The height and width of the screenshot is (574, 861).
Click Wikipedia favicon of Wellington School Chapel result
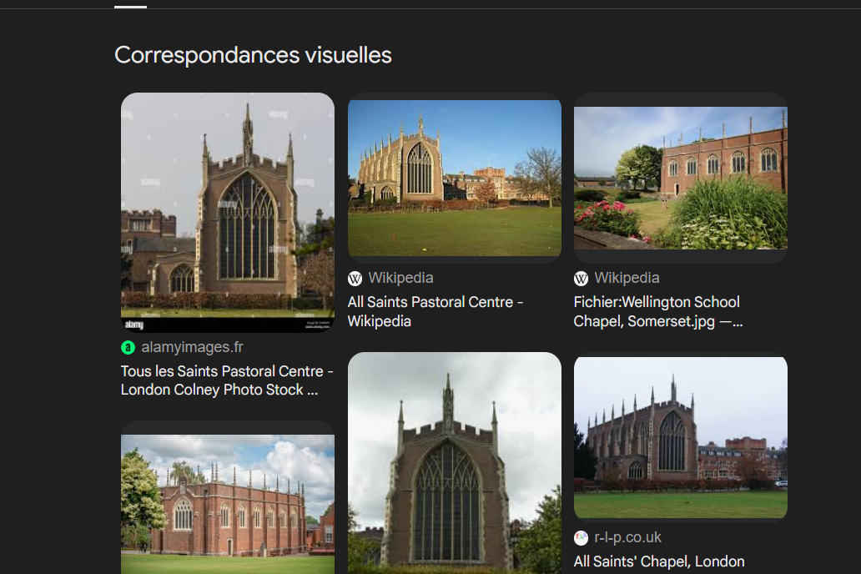tap(582, 279)
